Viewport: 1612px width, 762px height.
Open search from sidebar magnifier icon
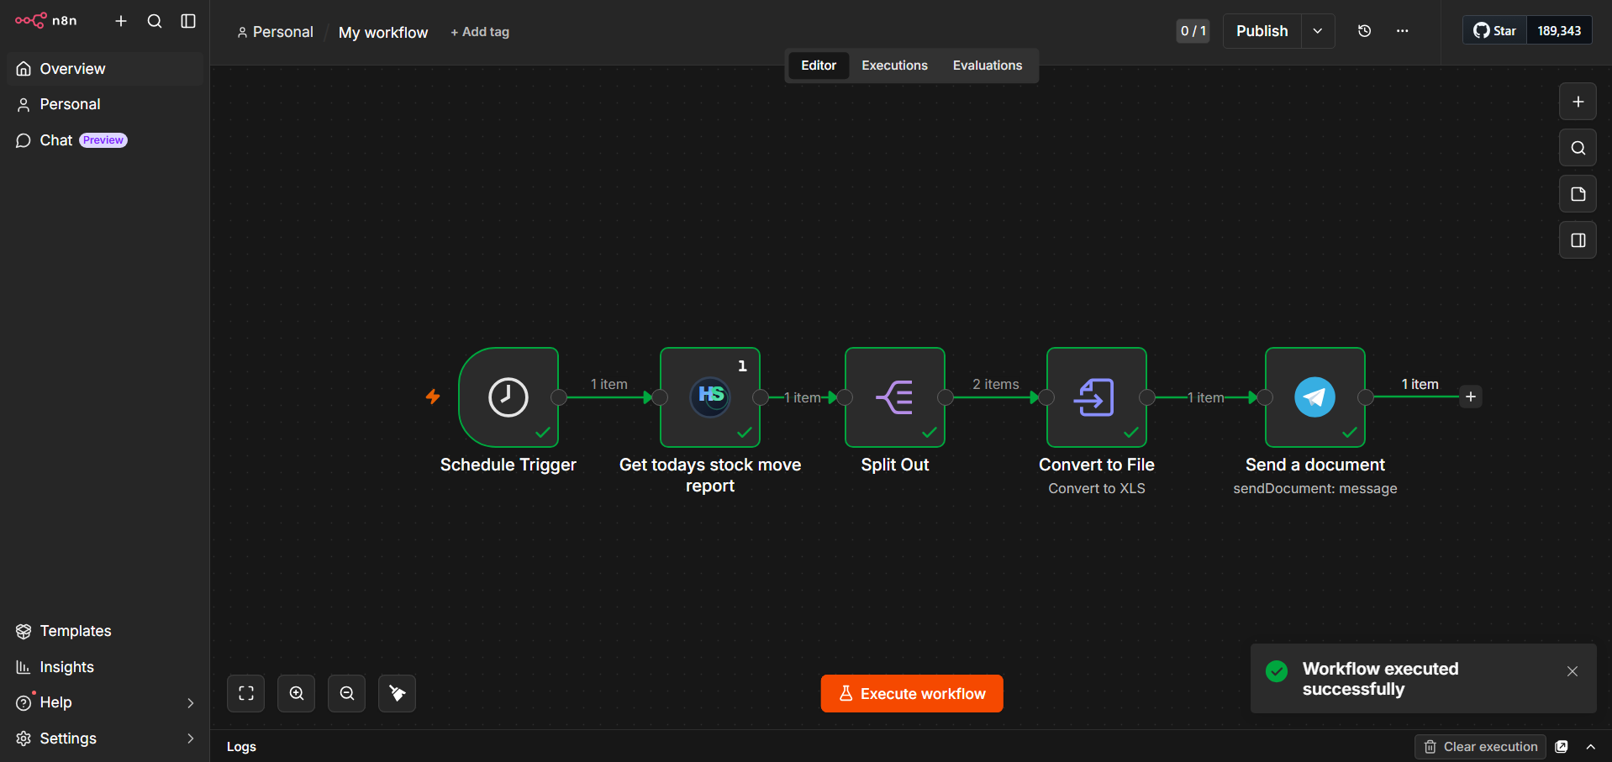pos(155,21)
